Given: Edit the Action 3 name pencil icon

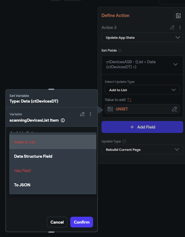Looking at the screenshot, I should point(172,27).
